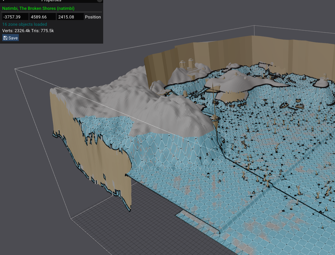
Task: Edit the Z position field 2415.08
Action: coord(70,17)
